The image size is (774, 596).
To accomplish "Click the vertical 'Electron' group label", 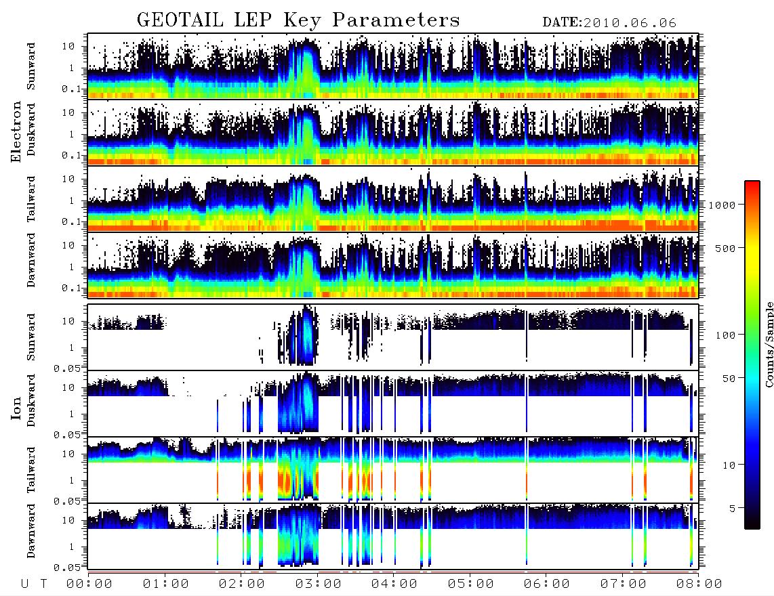I will [x=16, y=131].
